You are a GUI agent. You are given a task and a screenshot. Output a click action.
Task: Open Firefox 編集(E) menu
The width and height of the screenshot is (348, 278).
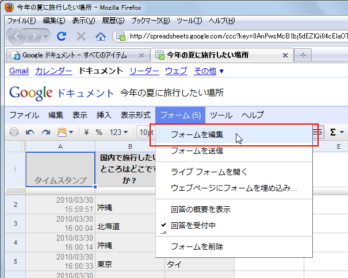(x=54, y=21)
